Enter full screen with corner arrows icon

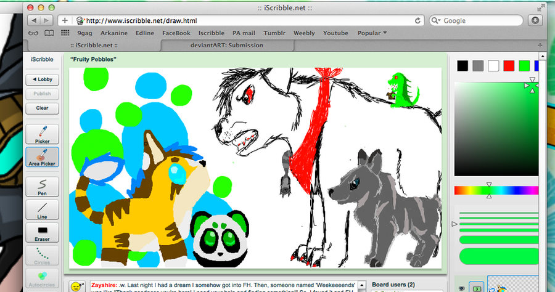pos(541,8)
